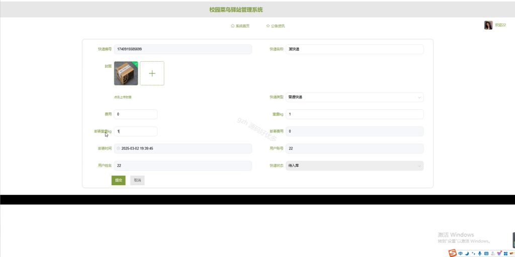Click the green 提交 submit button

tap(118, 180)
